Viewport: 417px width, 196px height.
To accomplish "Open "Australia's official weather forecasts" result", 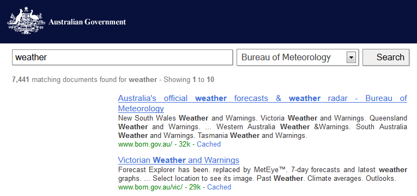I will 263,98.
